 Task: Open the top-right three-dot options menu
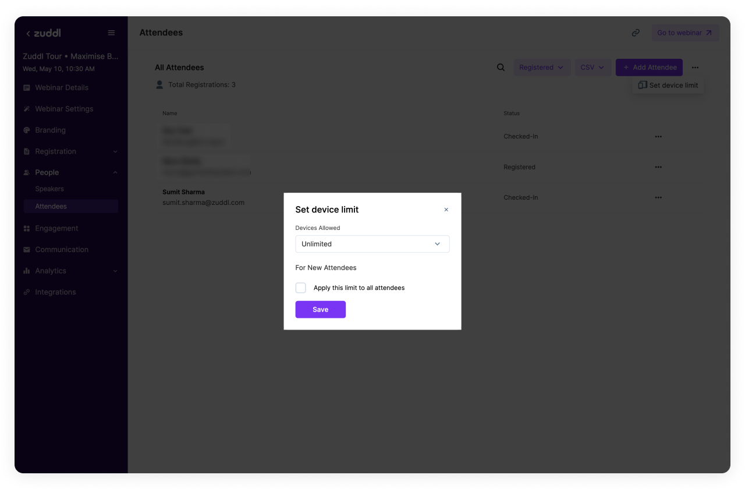695,68
